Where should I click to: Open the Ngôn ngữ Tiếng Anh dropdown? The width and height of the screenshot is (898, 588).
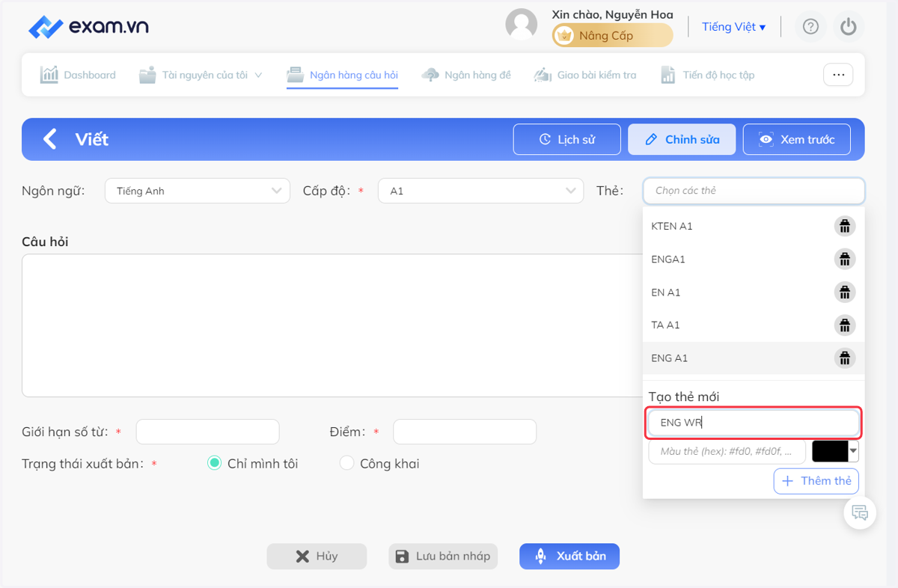click(198, 191)
